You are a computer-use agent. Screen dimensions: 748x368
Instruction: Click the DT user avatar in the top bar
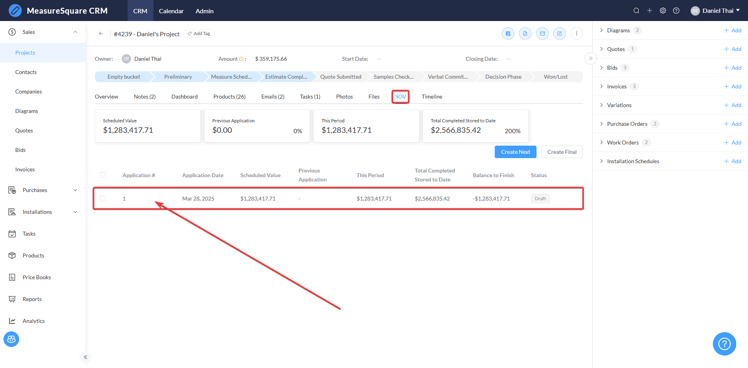pyautogui.click(x=695, y=11)
